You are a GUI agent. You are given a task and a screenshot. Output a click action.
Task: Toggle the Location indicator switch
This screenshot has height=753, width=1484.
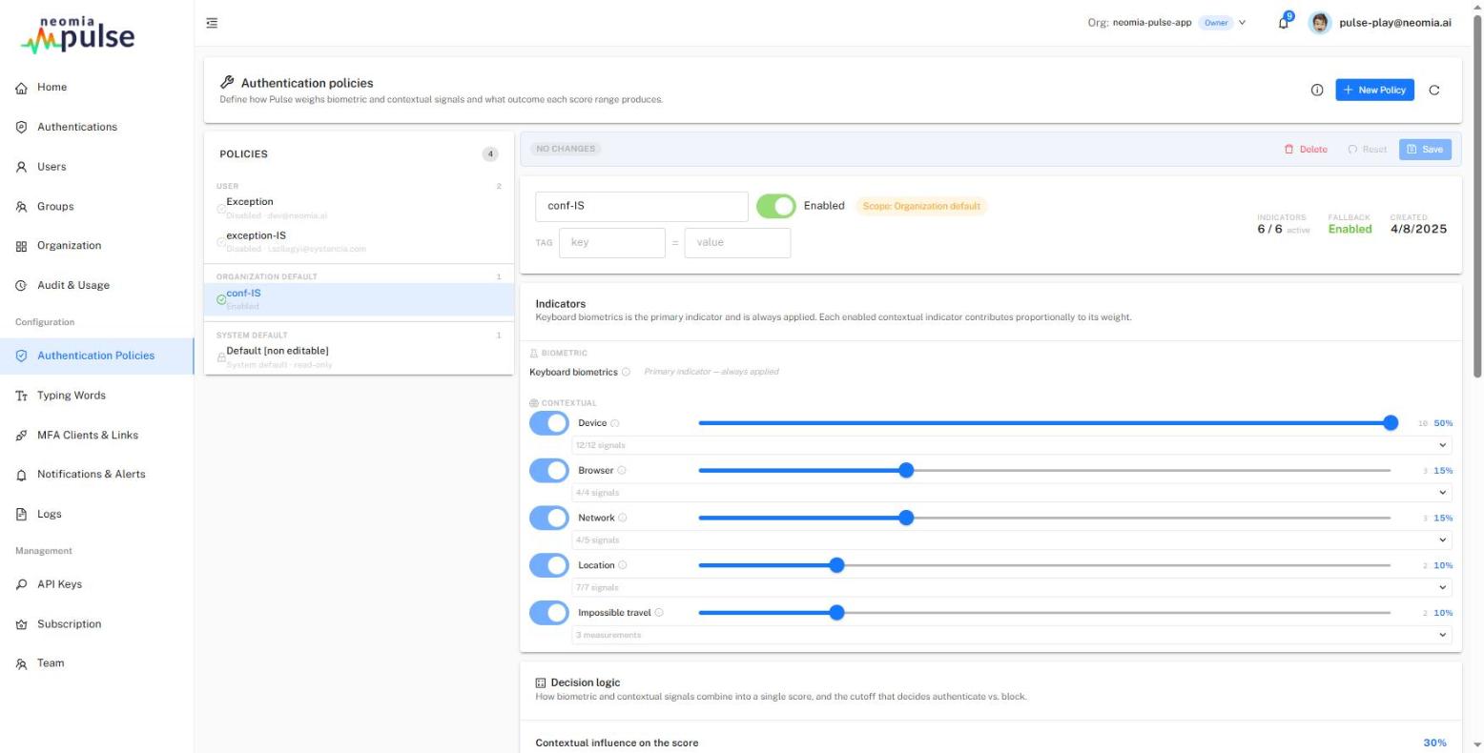[x=548, y=565]
